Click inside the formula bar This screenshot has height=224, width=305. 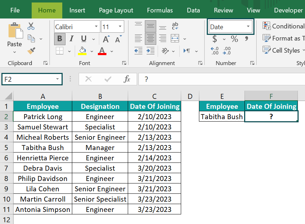pyautogui.click(x=214, y=79)
